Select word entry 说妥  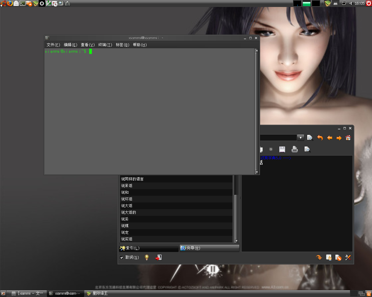click(x=176, y=219)
